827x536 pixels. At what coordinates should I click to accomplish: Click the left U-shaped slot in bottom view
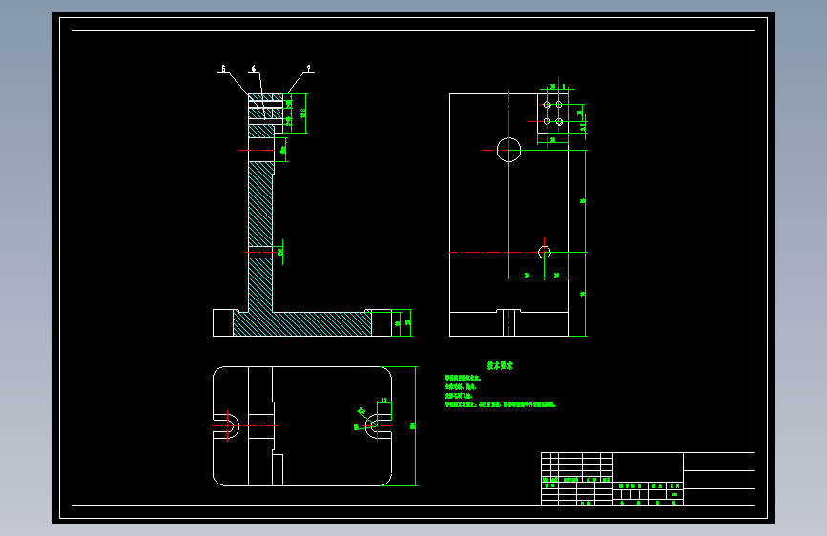[227, 425]
